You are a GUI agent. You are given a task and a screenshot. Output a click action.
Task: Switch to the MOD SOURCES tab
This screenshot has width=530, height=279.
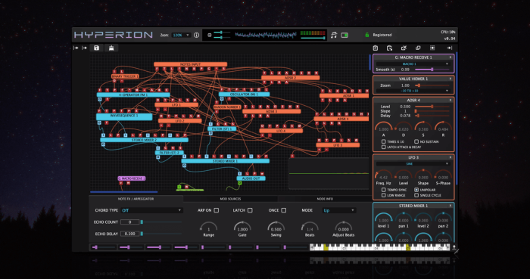tap(230, 199)
